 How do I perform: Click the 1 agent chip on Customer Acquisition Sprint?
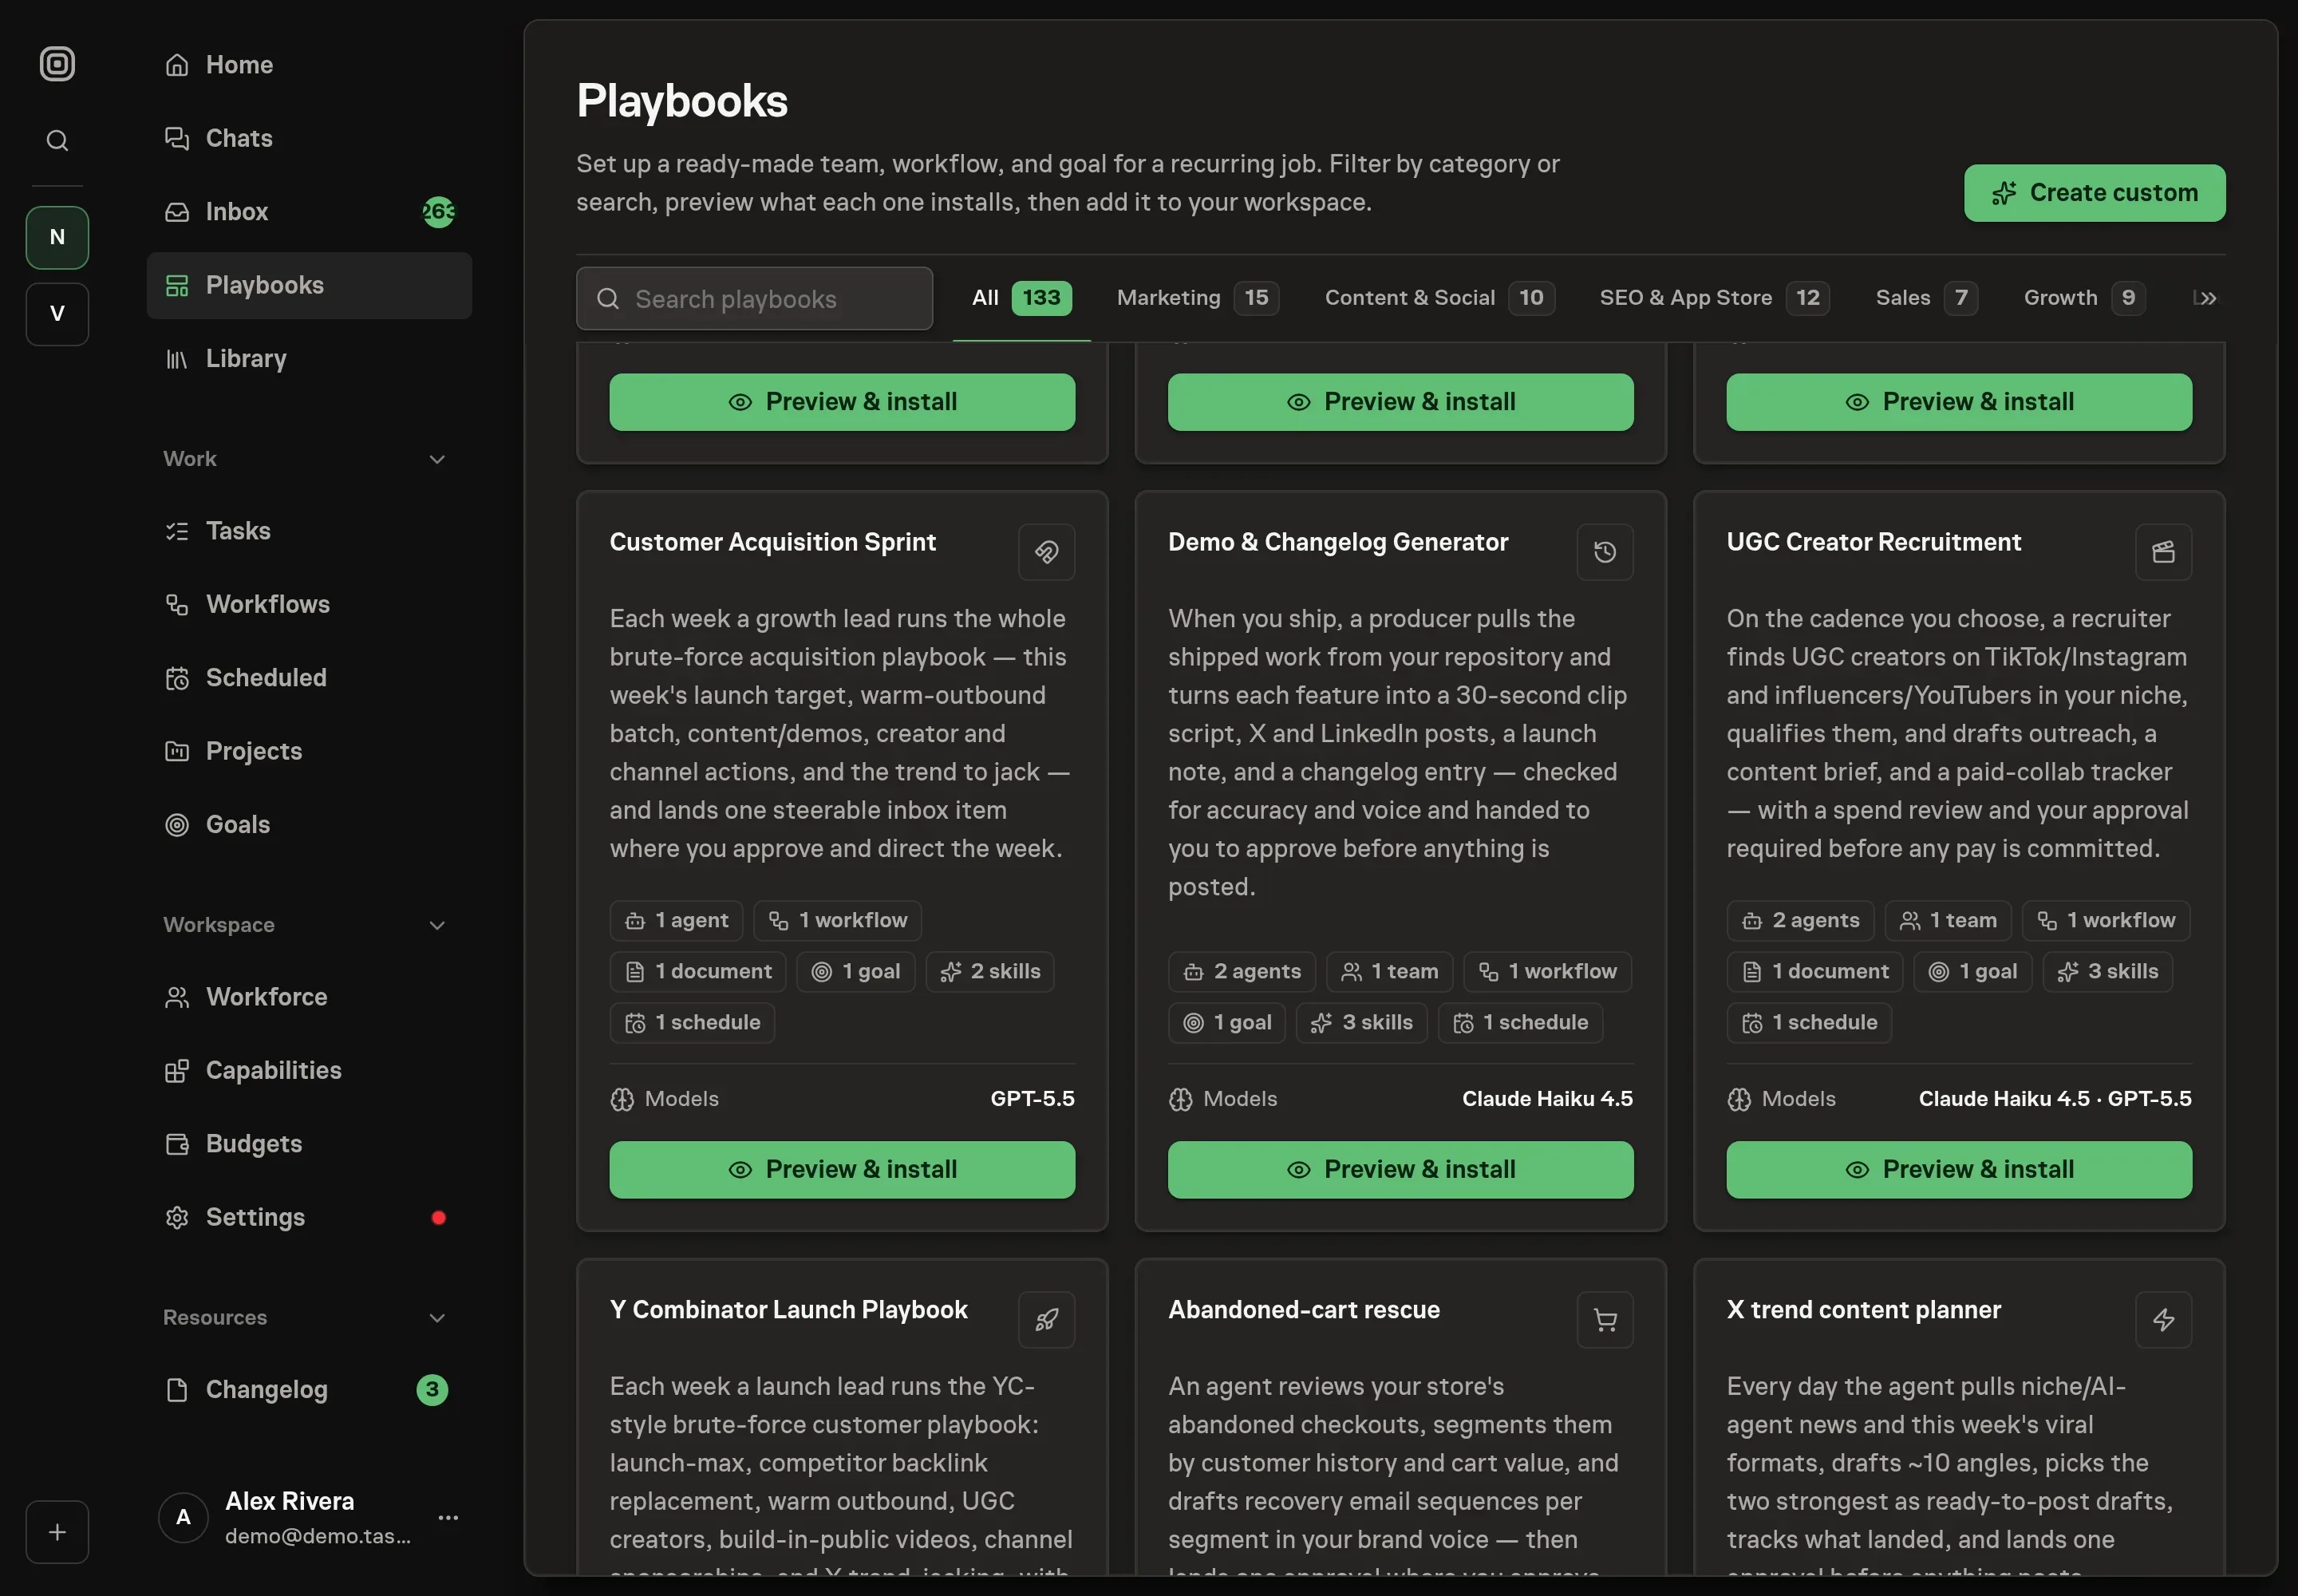click(676, 921)
